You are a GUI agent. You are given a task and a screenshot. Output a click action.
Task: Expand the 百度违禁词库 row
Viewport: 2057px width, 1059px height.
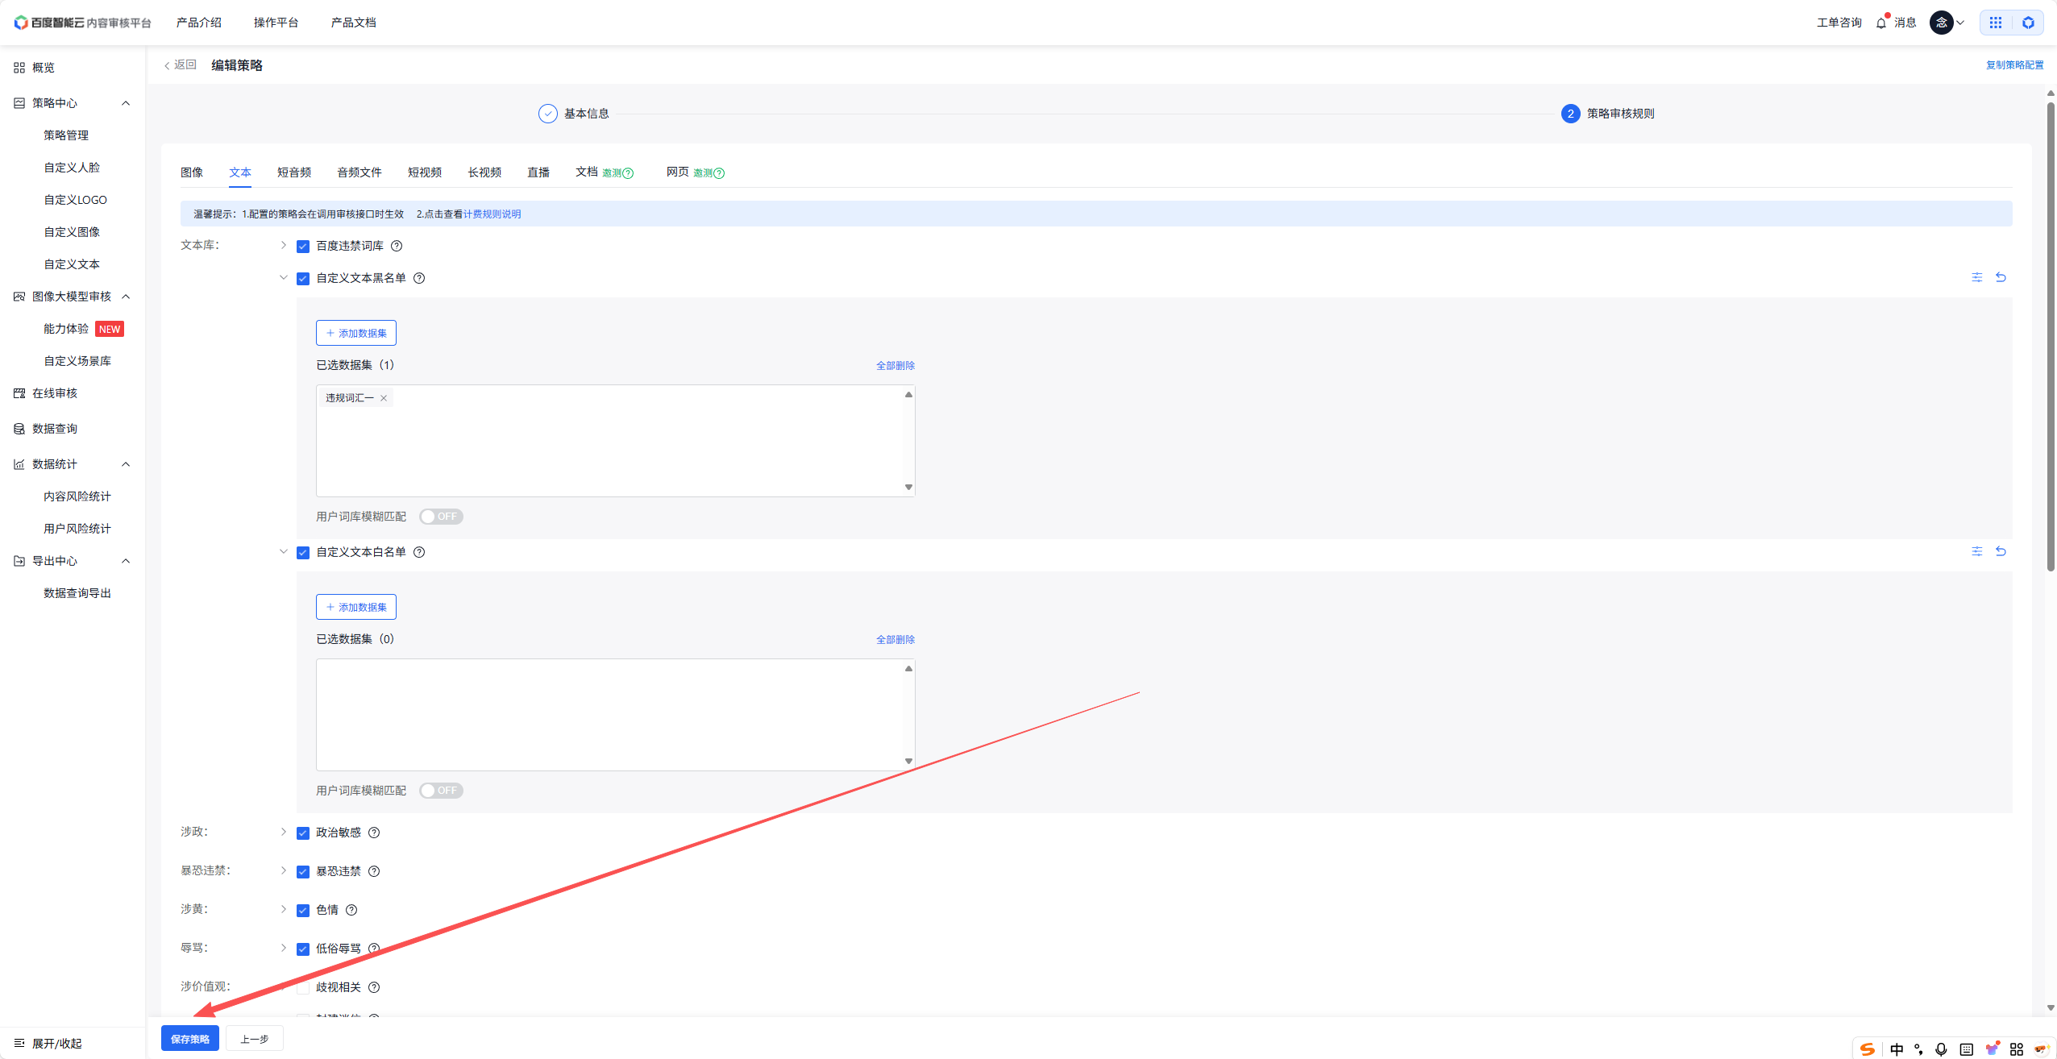click(x=283, y=245)
